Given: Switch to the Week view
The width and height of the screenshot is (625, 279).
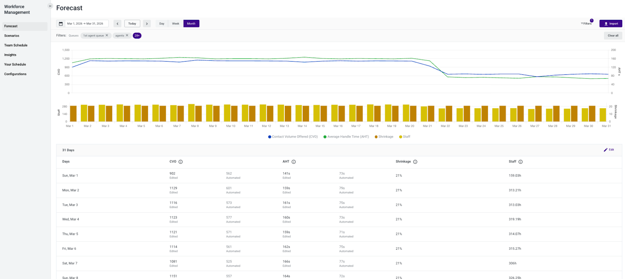Looking at the screenshot, I should [176, 24].
